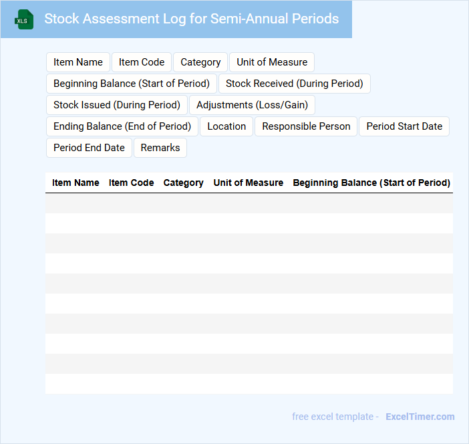
Task: Choose the Unit of Measure tag
Action: point(272,62)
